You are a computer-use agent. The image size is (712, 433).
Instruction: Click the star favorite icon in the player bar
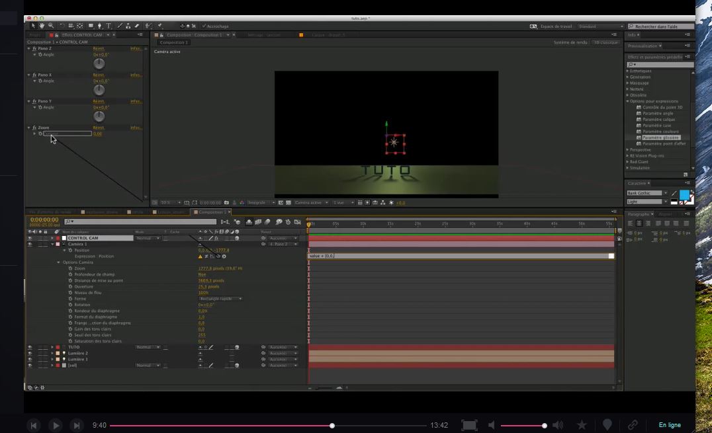582,425
